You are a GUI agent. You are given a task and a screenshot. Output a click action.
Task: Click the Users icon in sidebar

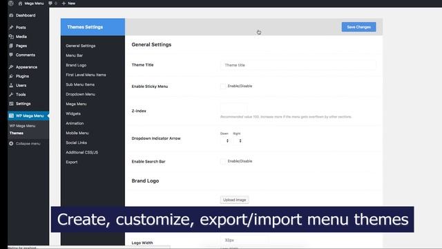[x=11, y=85]
